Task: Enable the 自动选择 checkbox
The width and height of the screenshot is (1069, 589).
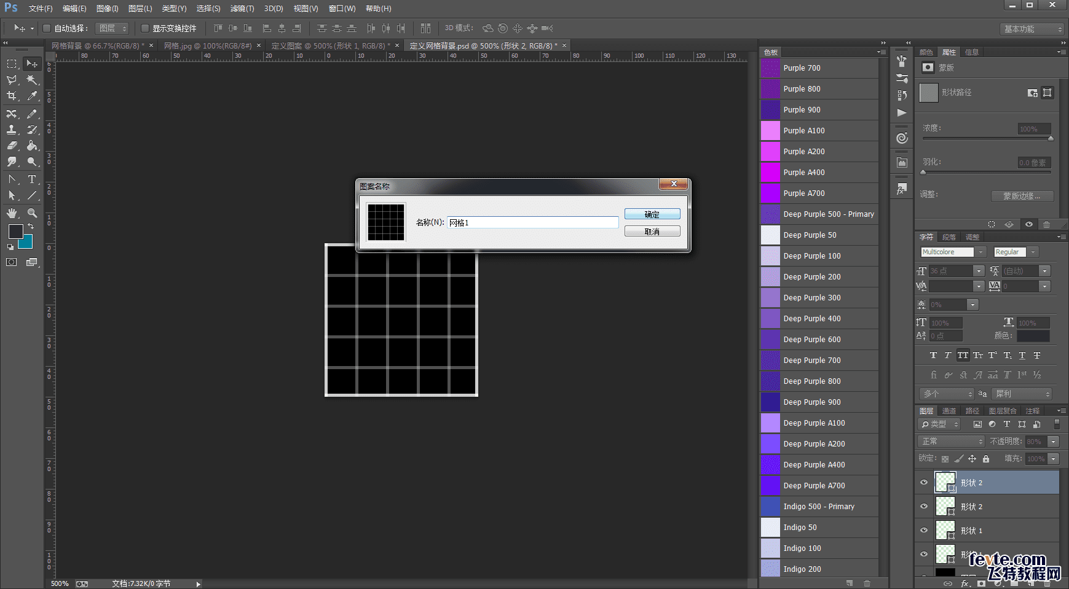Action: coord(47,28)
